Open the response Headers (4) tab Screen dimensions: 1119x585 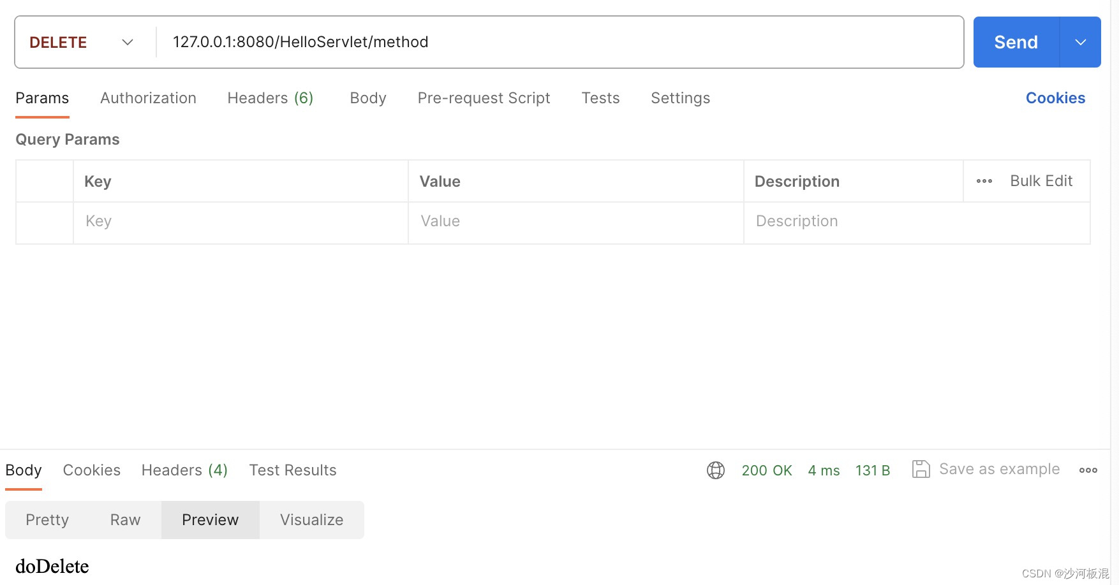point(184,470)
